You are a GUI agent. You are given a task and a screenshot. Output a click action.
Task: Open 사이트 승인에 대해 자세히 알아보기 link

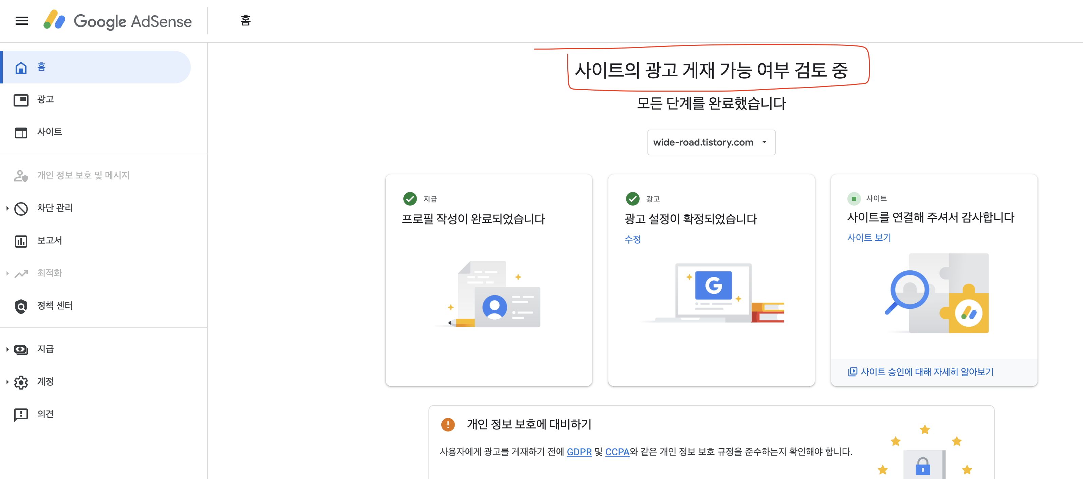[x=926, y=372]
